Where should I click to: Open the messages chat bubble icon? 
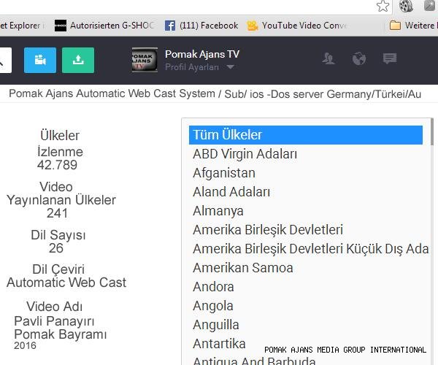[x=390, y=59]
